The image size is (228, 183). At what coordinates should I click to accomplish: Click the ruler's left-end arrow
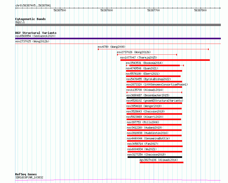coord(16,8)
